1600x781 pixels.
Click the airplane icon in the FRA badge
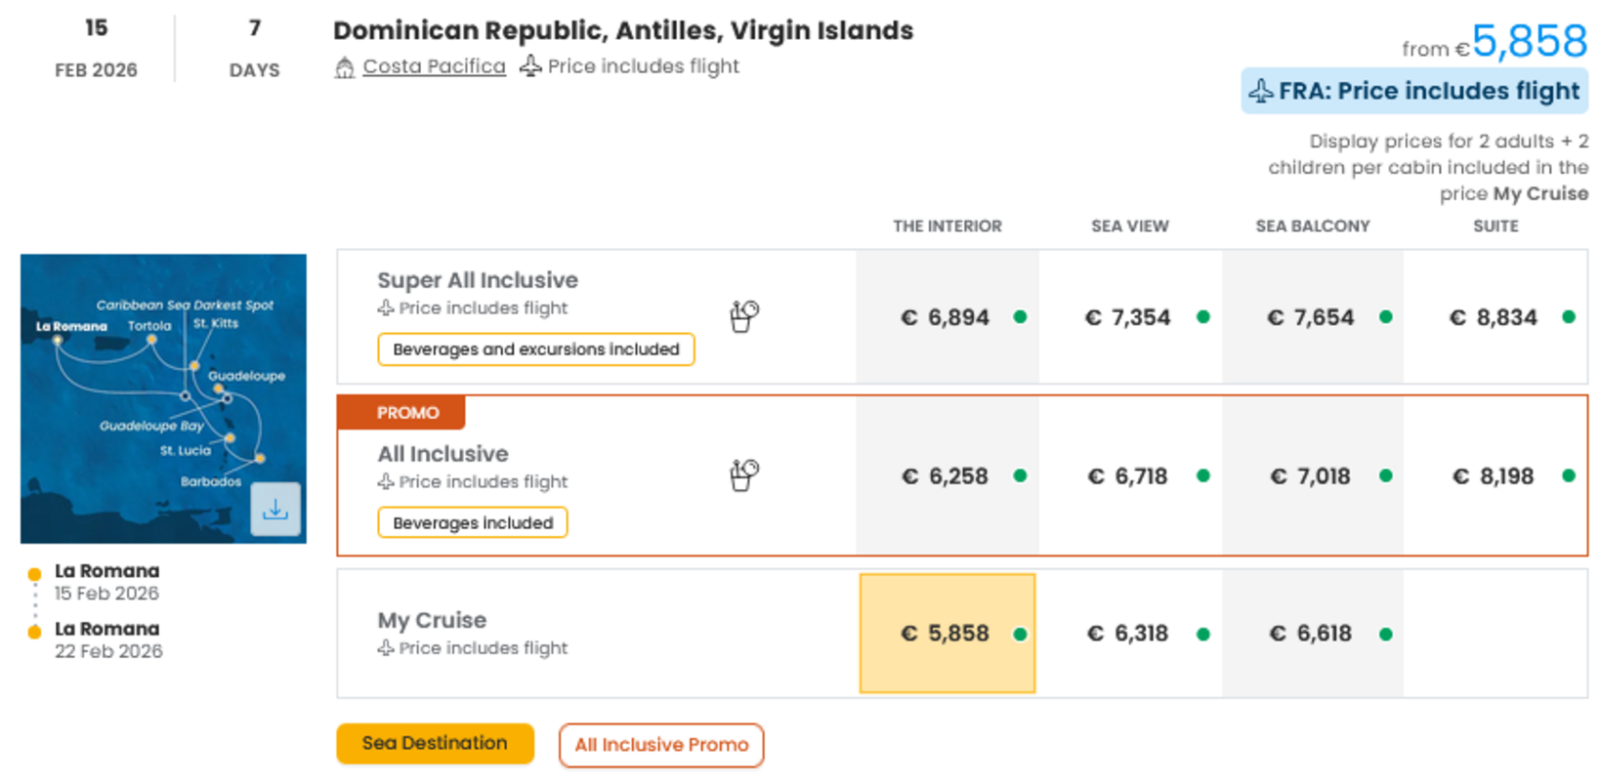(x=1260, y=92)
